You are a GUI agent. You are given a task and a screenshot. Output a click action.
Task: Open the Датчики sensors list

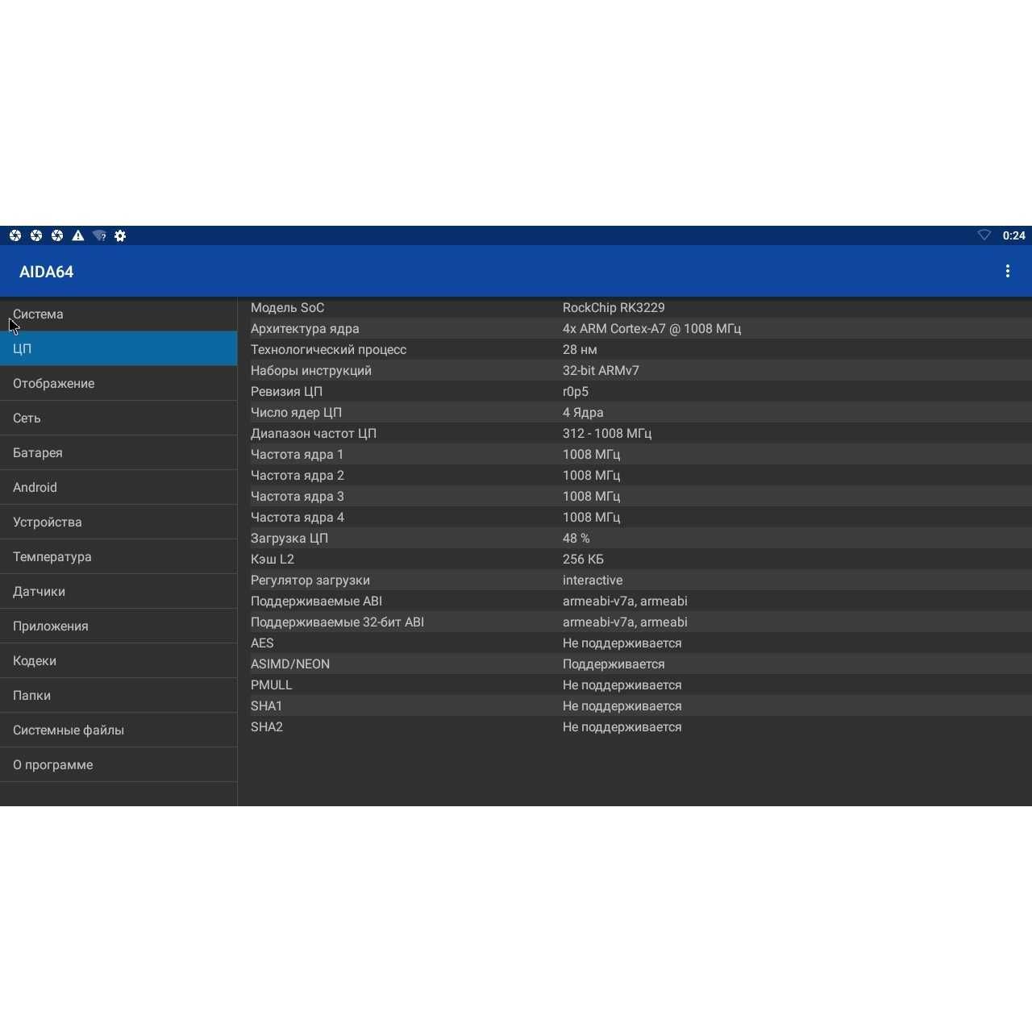click(x=119, y=592)
